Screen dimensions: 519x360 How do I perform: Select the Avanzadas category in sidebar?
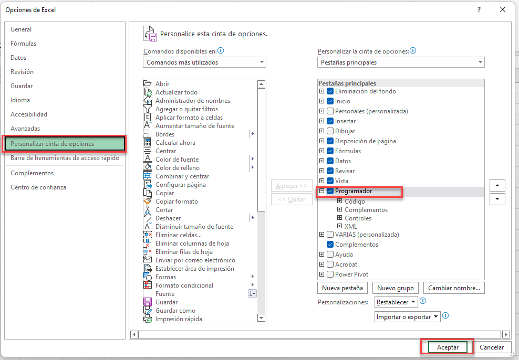pyautogui.click(x=25, y=128)
